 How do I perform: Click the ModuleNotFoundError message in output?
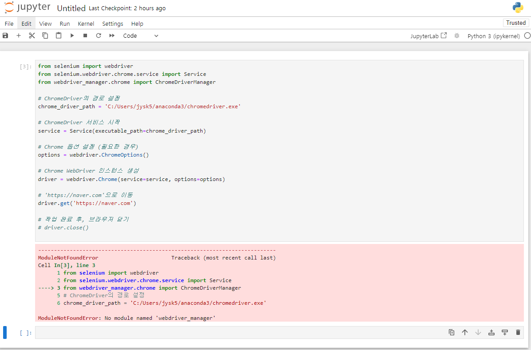tap(127, 318)
